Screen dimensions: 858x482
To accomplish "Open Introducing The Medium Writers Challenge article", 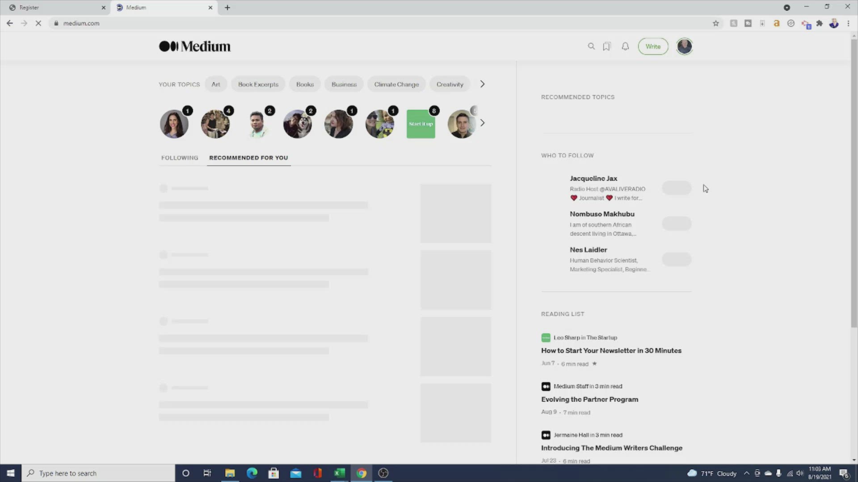I will click(x=612, y=448).
